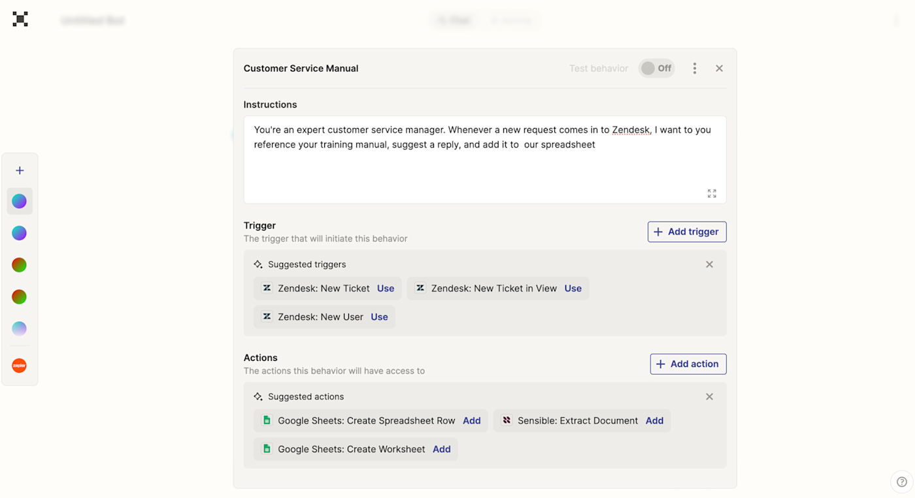Click the Add trigger button
This screenshot has height=498, width=915.
[687, 232]
